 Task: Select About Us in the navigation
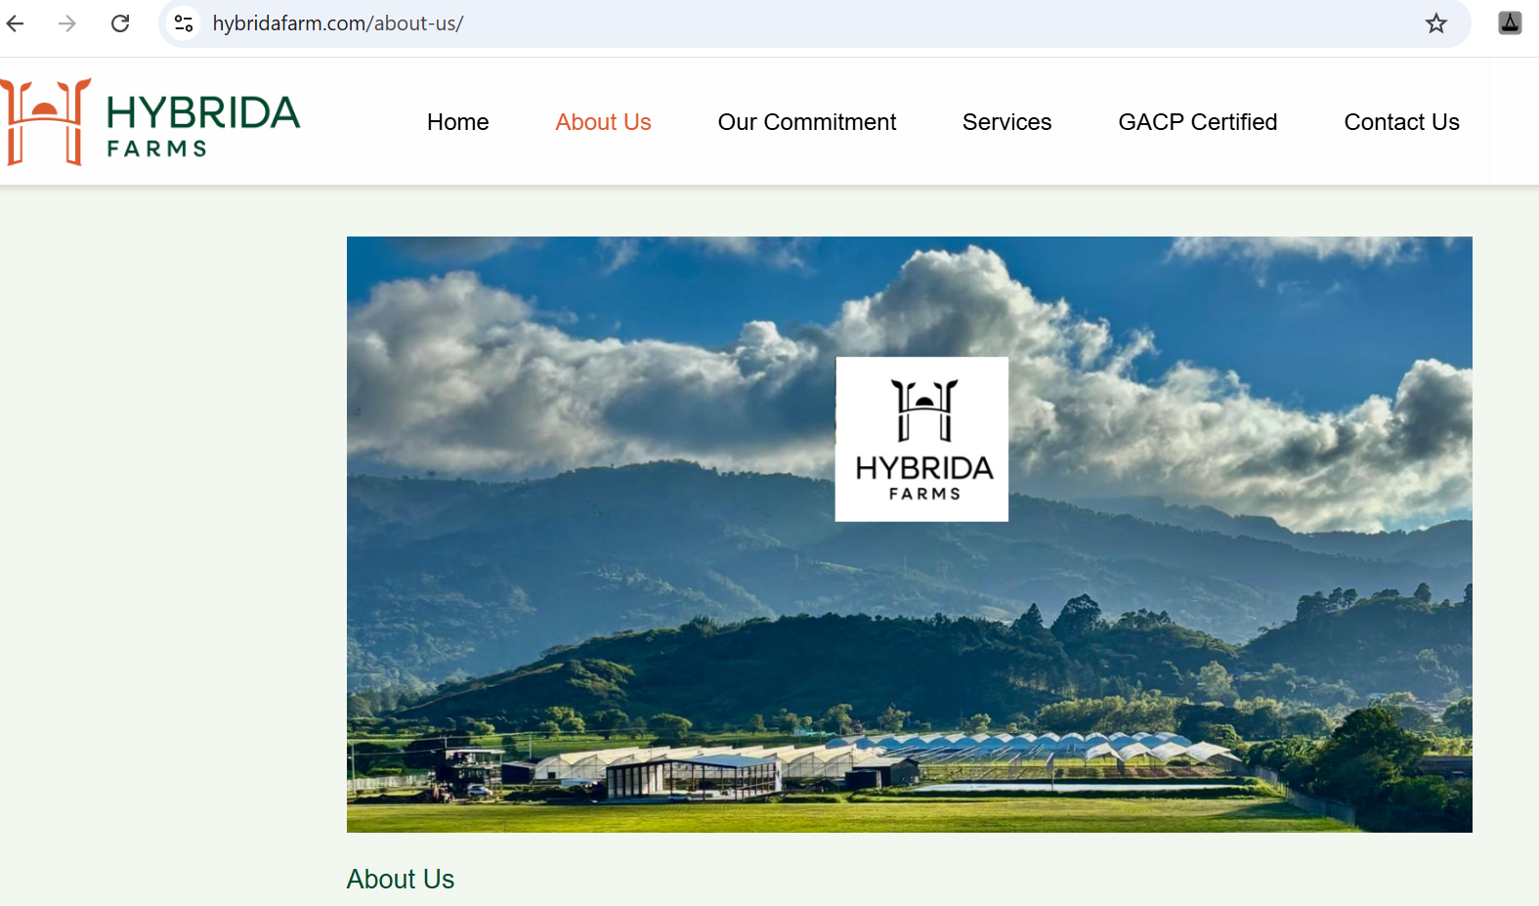pos(603,122)
